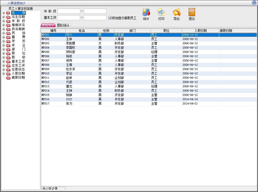Expand the 性别 tree node
Viewport: 258px width, 192px height.
[4, 13]
